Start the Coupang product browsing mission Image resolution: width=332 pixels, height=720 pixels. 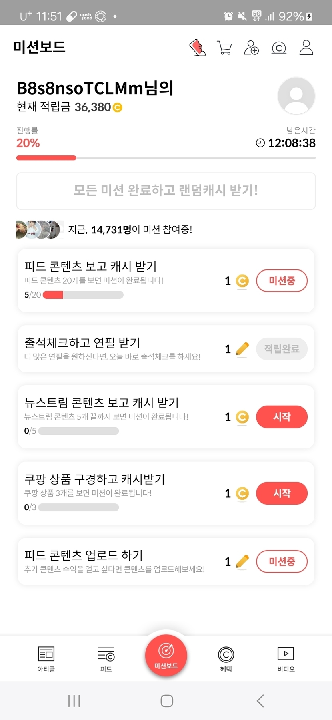point(282,493)
